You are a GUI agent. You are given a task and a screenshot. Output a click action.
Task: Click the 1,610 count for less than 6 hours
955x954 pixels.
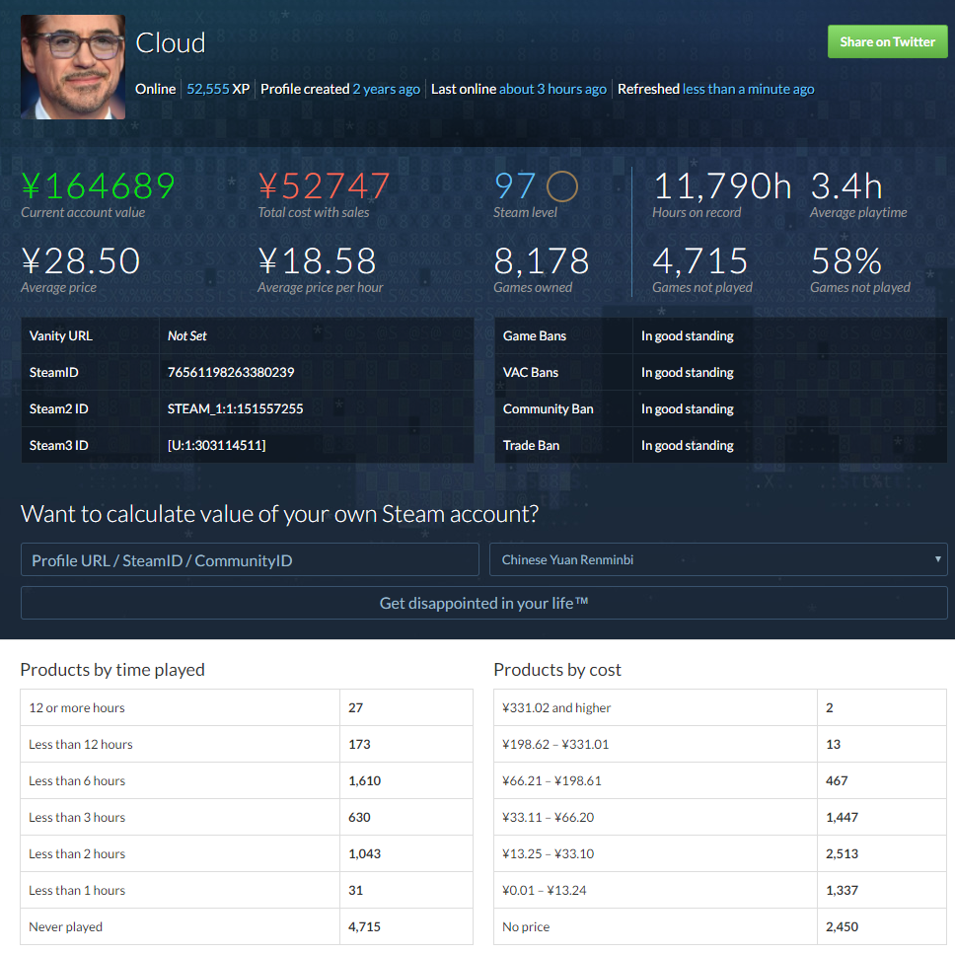point(364,780)
